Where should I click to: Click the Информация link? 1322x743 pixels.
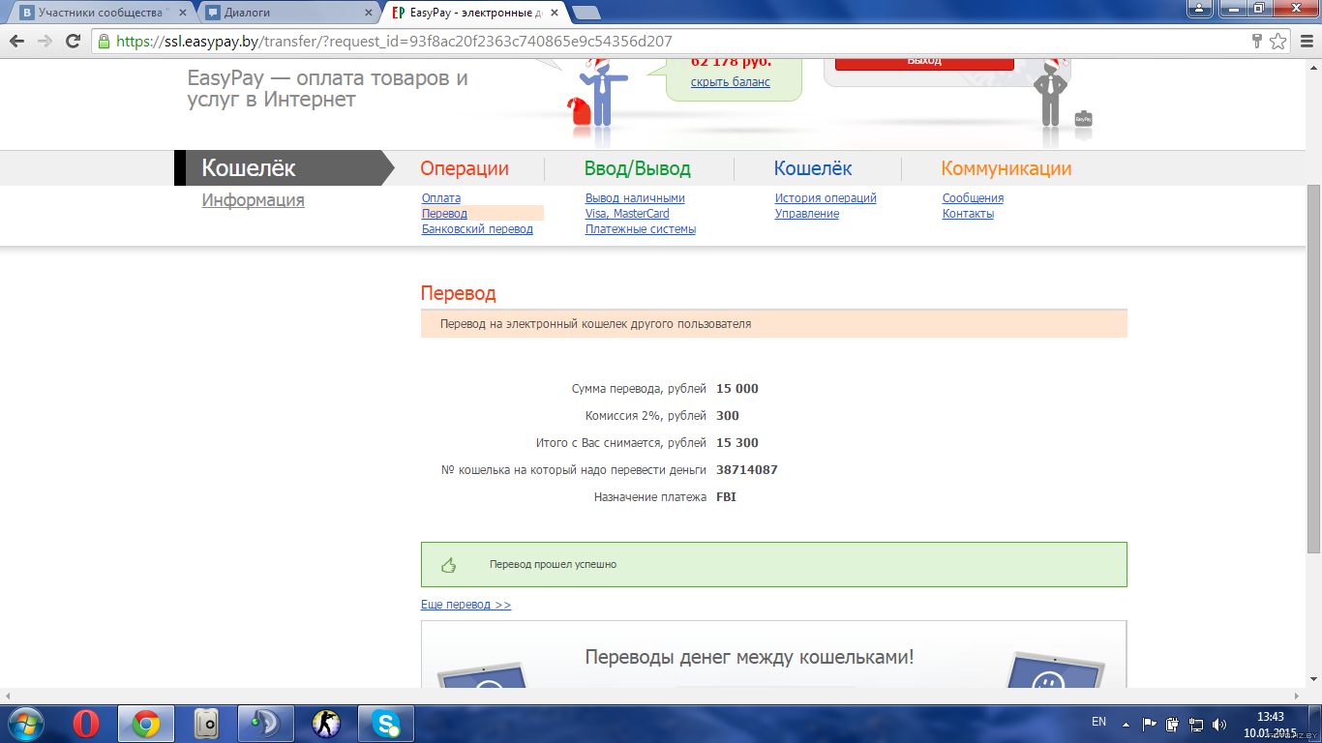(254, 200)
